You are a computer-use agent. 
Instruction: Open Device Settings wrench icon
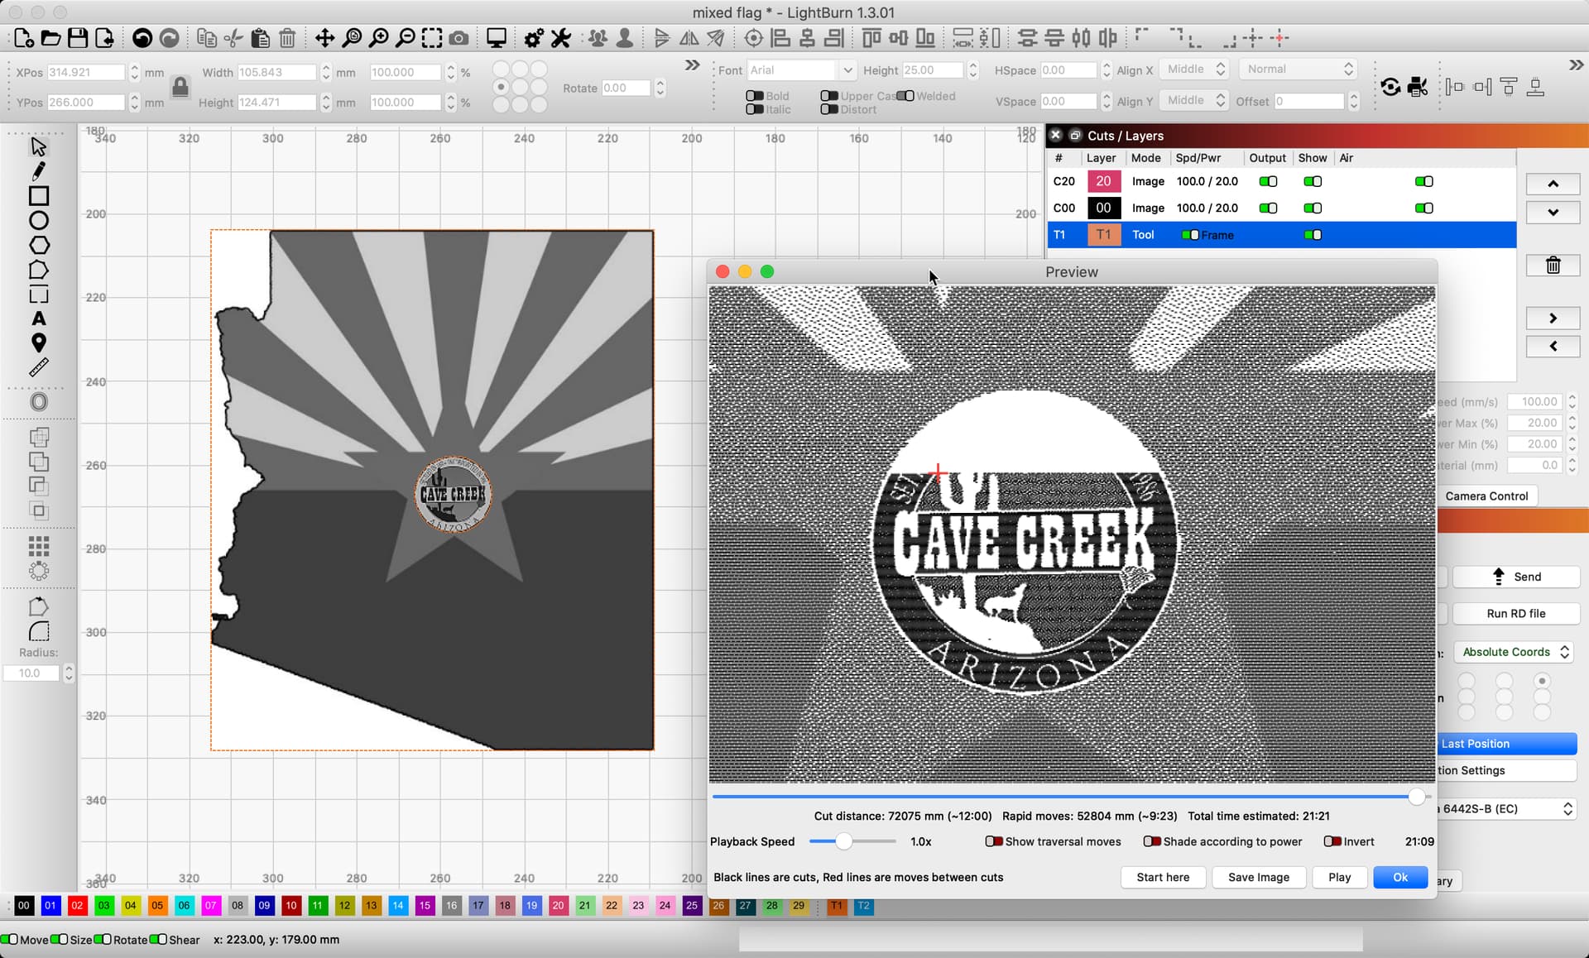pyautogui.click(x=561, y=38)
